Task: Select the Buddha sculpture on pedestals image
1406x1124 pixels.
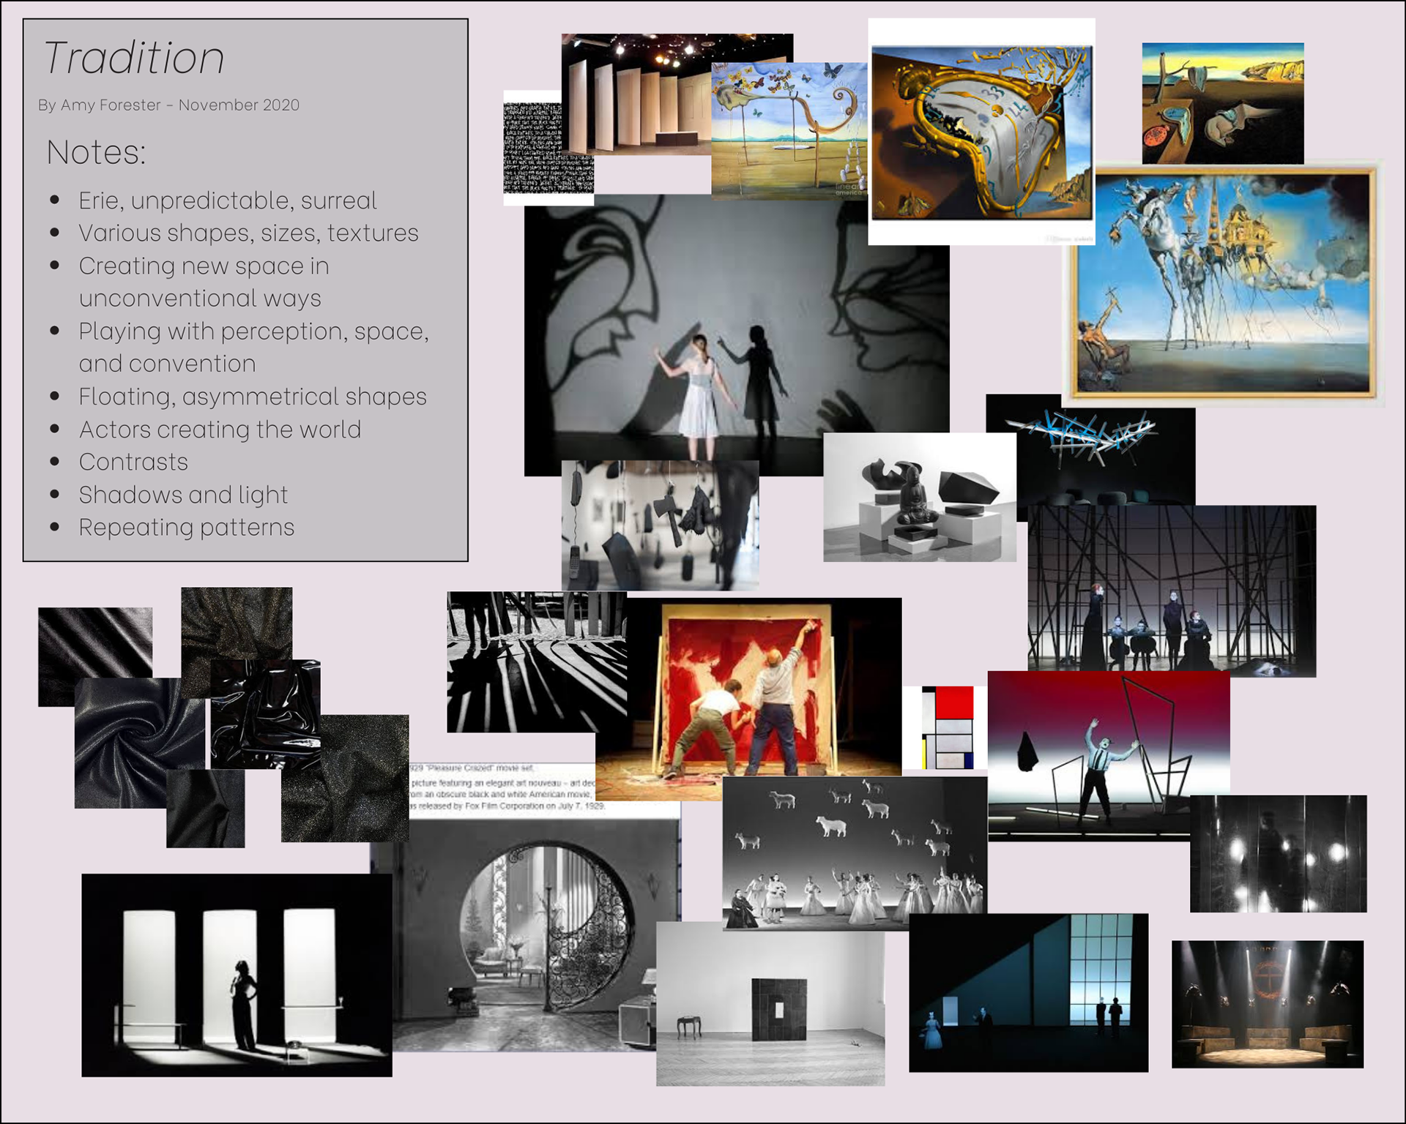Action: coord(919,498)
